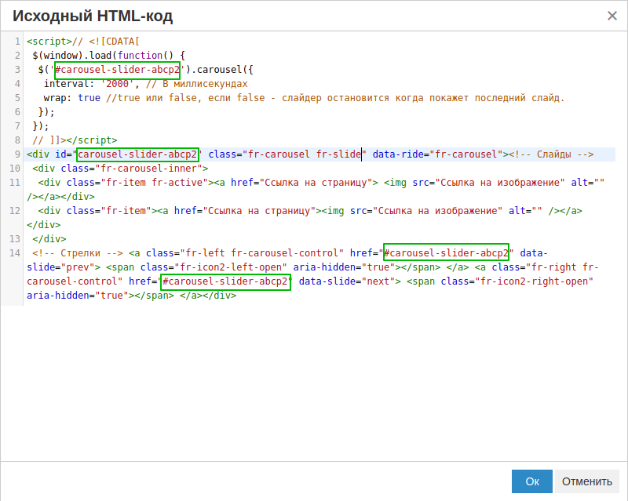Click line number 11 in gutter
Image resolution: width=628 pixels, height=501 pixels.
tap(15, 183)
